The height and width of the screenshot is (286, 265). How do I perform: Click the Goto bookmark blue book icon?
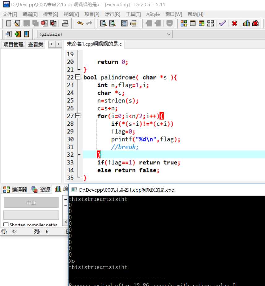(x=26, y=34)
